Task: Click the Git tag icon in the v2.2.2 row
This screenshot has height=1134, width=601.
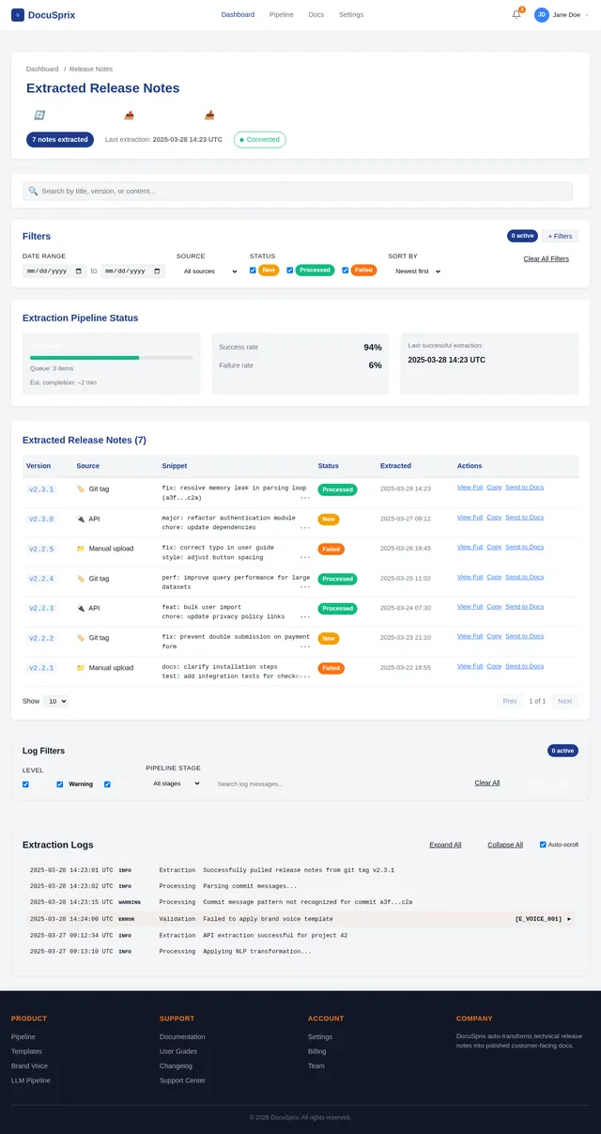Action: [81, 638]
